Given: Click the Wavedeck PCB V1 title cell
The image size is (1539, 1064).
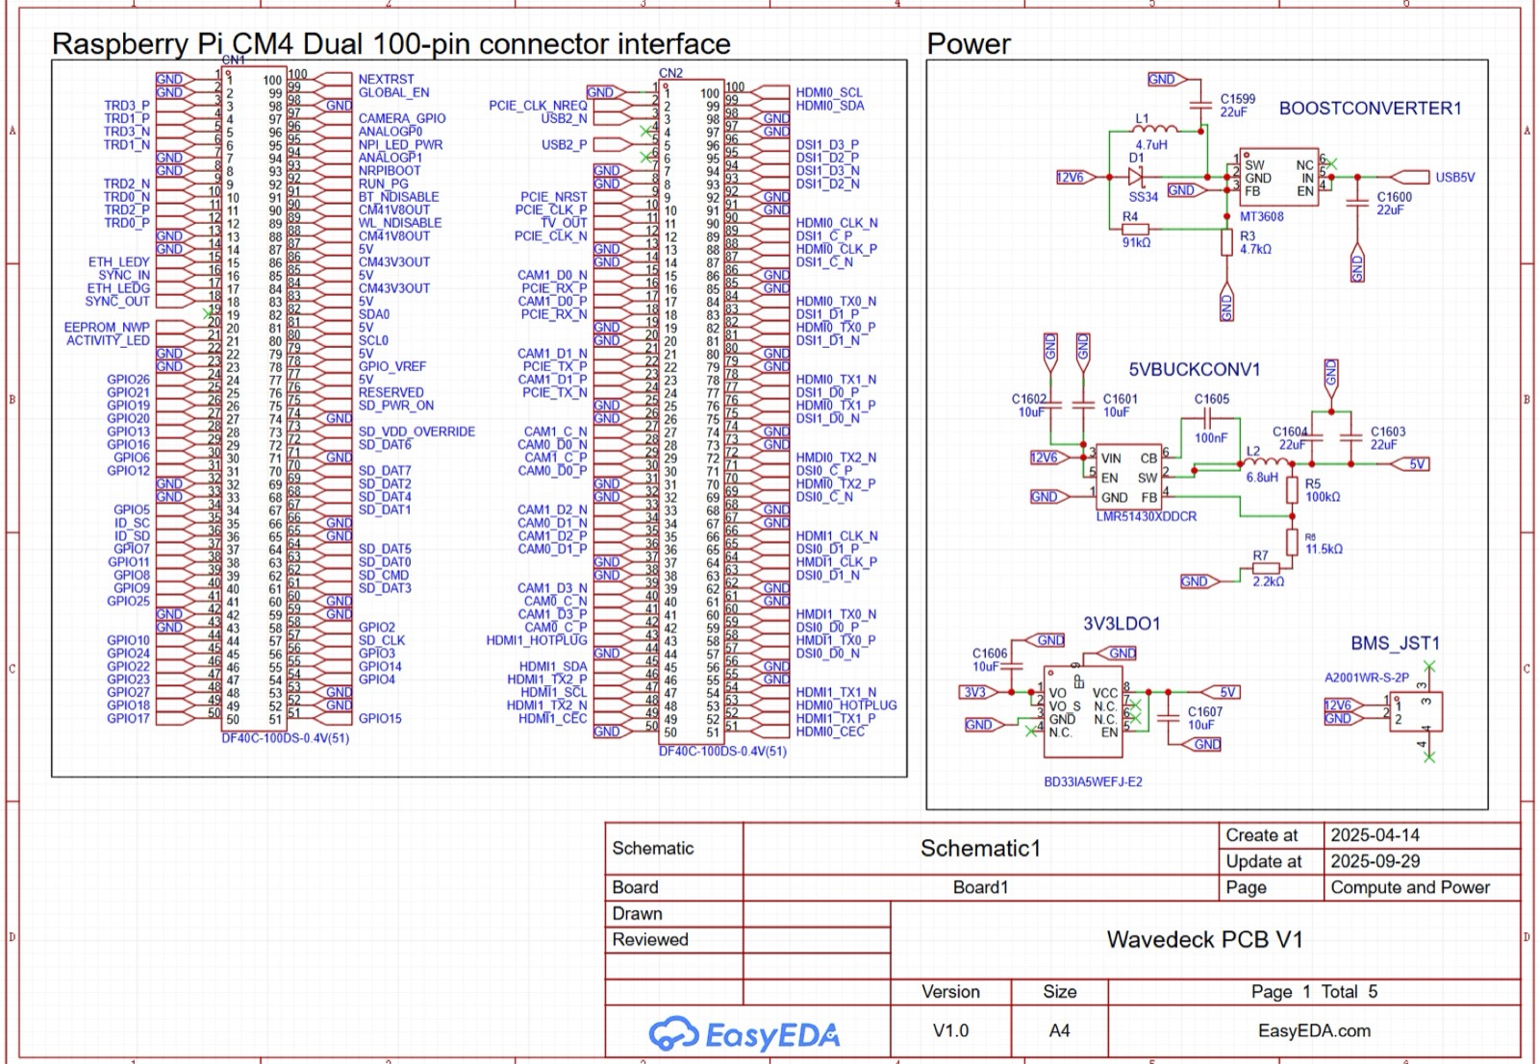Looking at the screenshot, I should (x=1205, y=939).
